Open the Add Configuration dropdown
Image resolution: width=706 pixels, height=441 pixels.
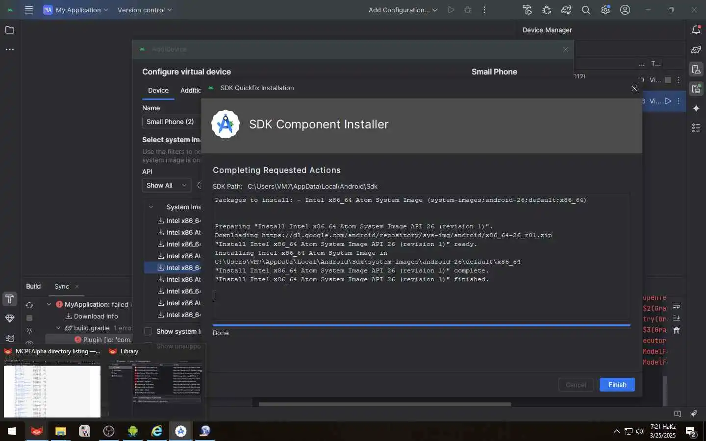coord(403,10)
